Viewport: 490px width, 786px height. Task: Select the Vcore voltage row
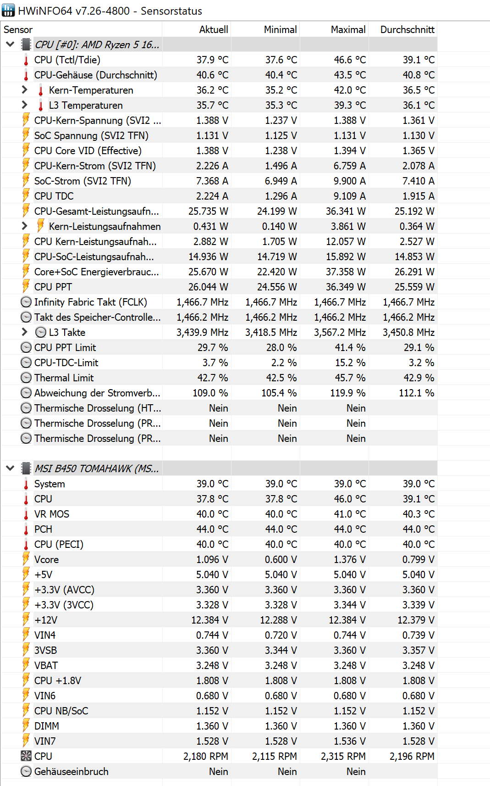(x=219, y=559)
